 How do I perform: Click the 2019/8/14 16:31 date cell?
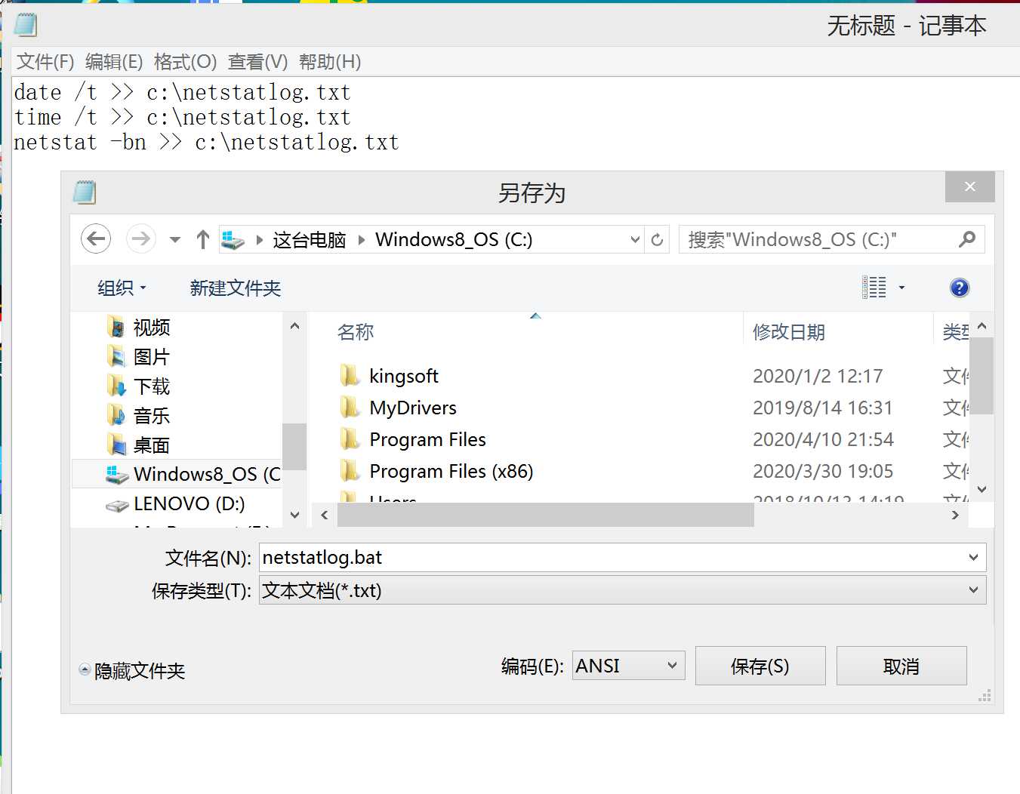[x=823, y=408]
